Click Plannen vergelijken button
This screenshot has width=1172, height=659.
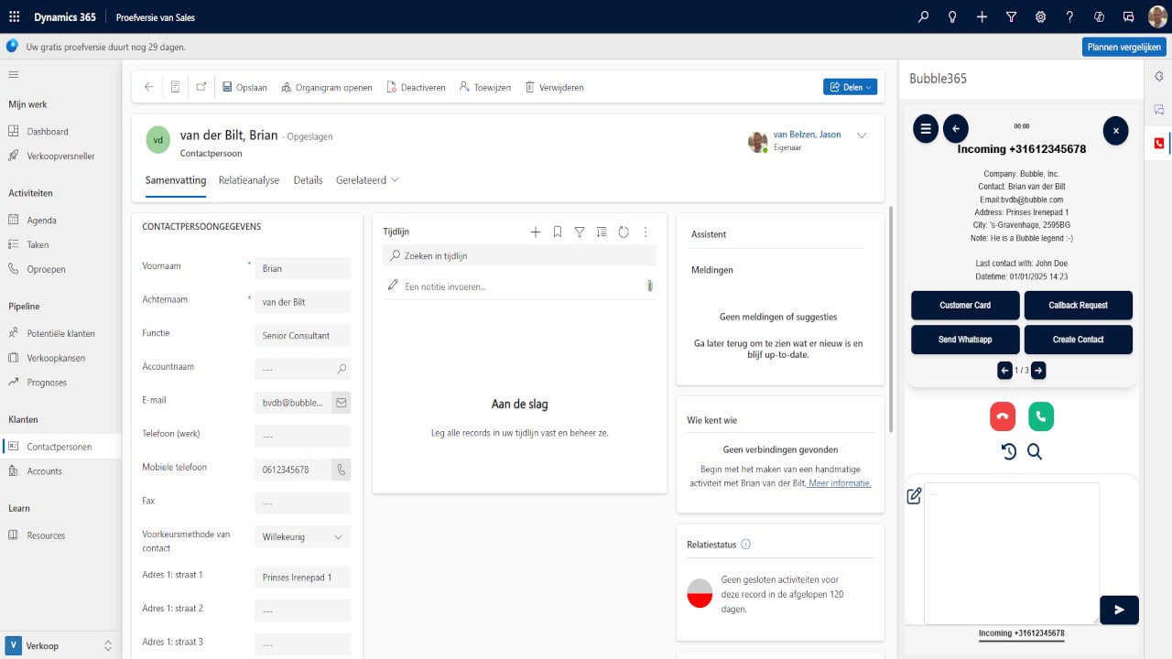tap(1123, 47)
